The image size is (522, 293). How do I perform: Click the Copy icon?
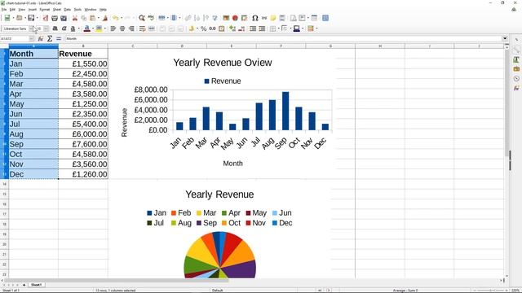pyautogui.click(x=83, y=18)
